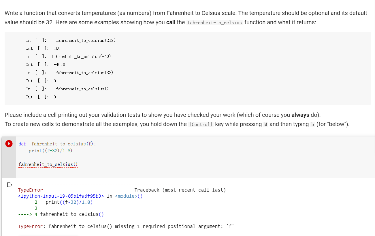Viewport: 375px width, 236px height.
Task: Click the inline code fahrenheit-to-celsius in the prompt
Action: tap(214, 23)
